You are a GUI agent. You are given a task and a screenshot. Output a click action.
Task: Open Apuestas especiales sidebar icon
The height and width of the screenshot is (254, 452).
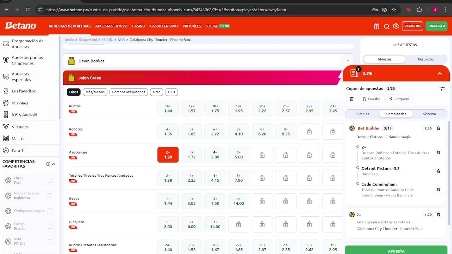pyautogui.click(x=6, y=77)
